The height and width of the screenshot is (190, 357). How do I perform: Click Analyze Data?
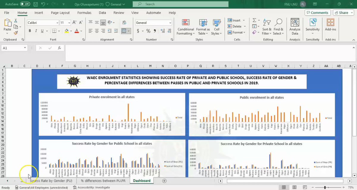tap(295, 27)
